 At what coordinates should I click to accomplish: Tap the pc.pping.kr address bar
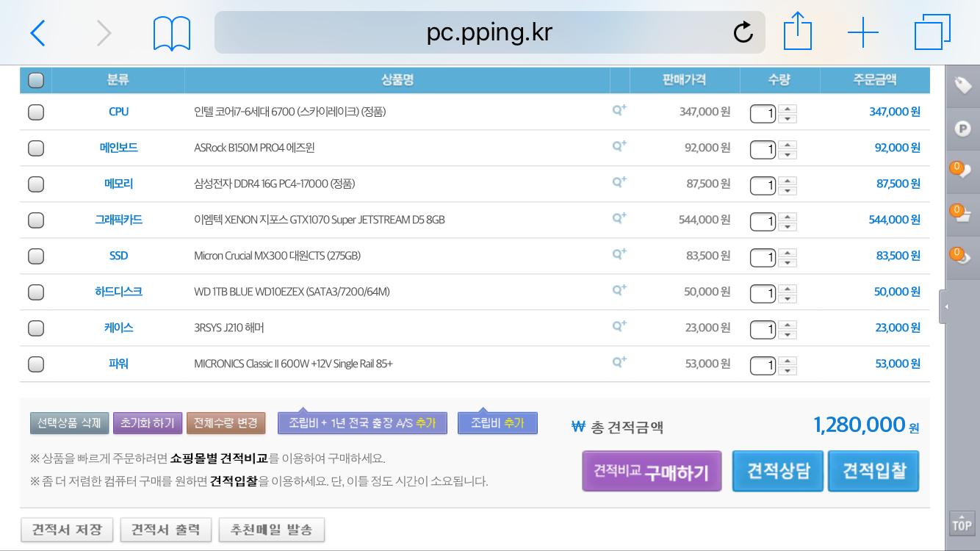point(490,32)
